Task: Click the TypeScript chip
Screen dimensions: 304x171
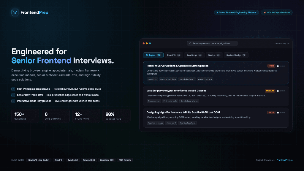Action: click(x=73, y=160)
